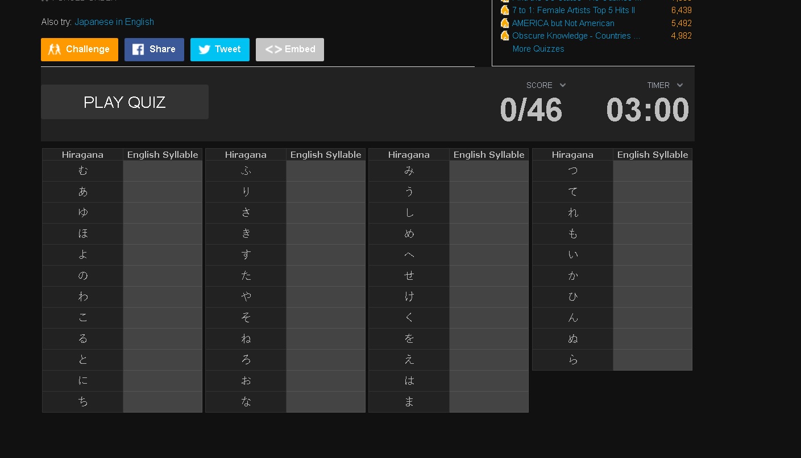Click the Facebook icon on the Share button
Viewport: 801px width, 458px height.
[138, 49]
